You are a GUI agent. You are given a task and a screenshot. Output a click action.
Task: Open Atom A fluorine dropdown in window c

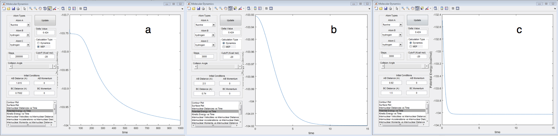[392, 25]
